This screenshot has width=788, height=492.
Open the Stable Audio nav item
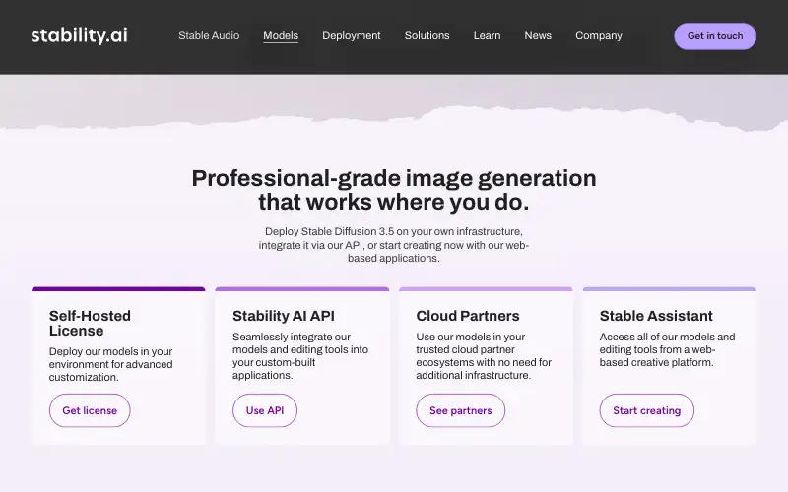(x=209, y=35)
